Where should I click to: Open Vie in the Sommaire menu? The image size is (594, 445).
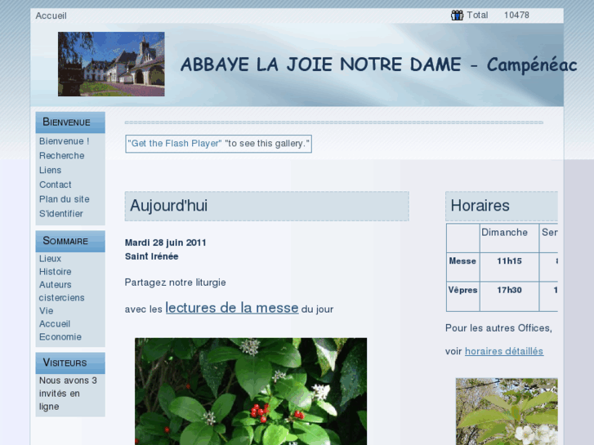(47, 310)
